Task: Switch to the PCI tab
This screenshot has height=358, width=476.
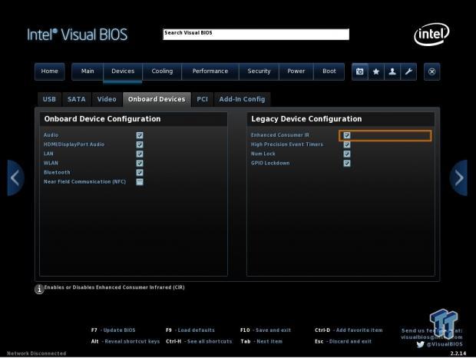Action: click(x=202, y=99)
